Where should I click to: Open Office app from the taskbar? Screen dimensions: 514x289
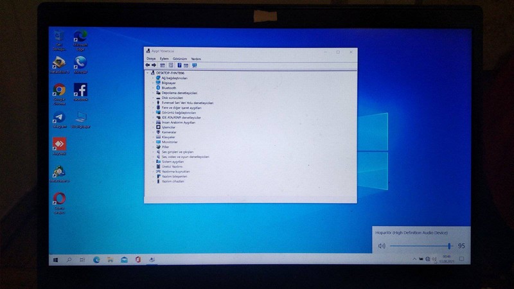[138, 260]
